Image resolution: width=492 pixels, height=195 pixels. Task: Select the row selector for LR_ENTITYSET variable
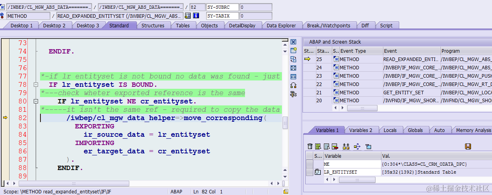coord(309,172)
